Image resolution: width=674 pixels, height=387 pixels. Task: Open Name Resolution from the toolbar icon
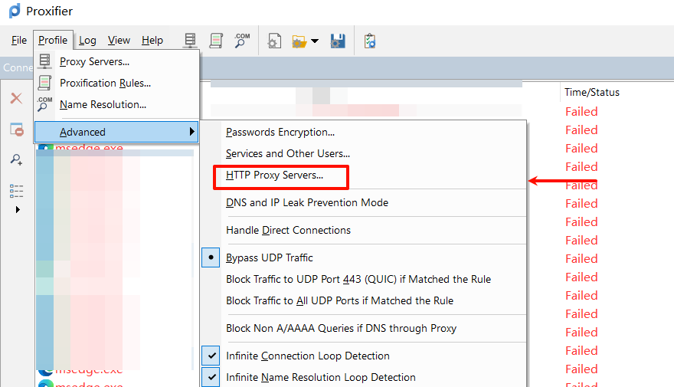(x=241, y=41)
